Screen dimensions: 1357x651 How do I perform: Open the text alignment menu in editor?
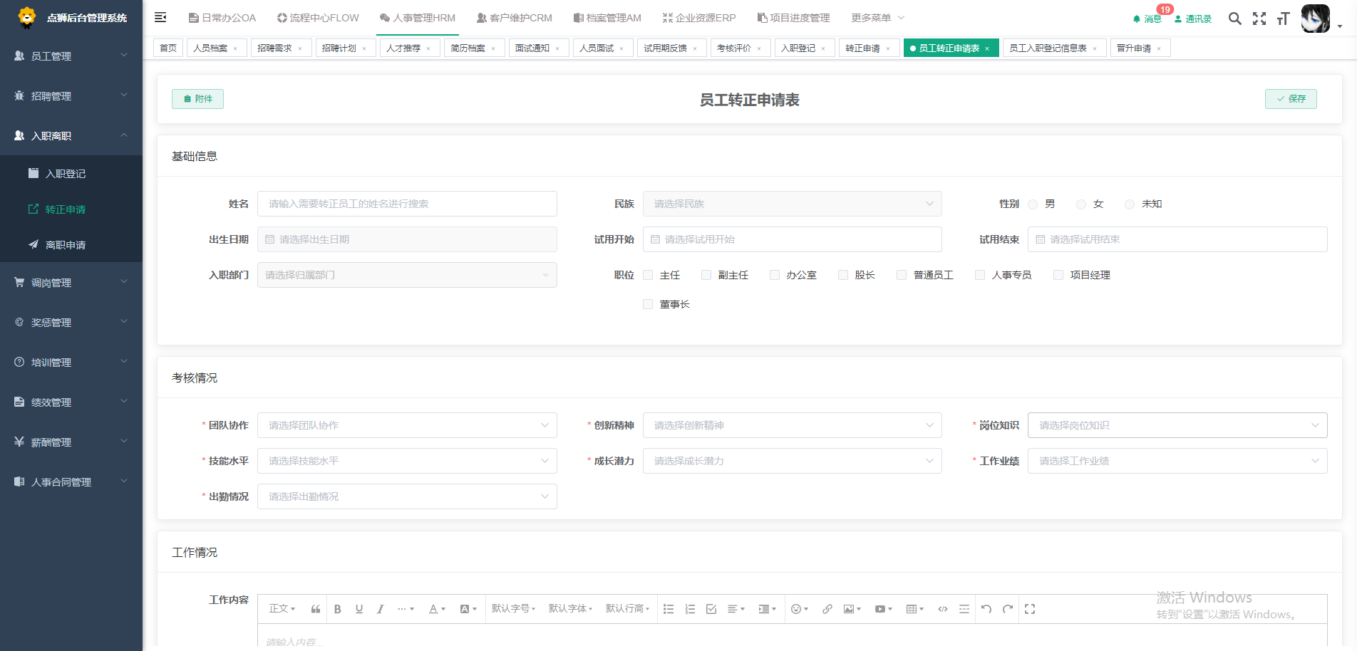pyautogui.click(x=736, y=609)
